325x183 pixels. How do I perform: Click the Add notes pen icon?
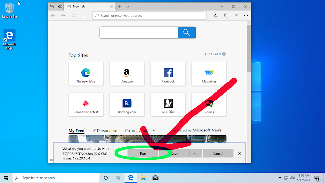click(225, 16)
